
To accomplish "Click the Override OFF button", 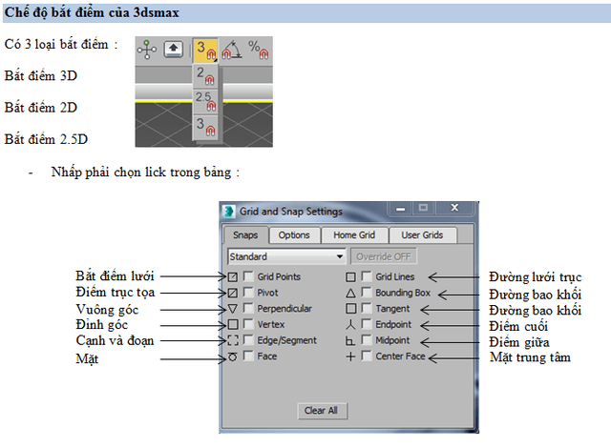I will (384, 256).
